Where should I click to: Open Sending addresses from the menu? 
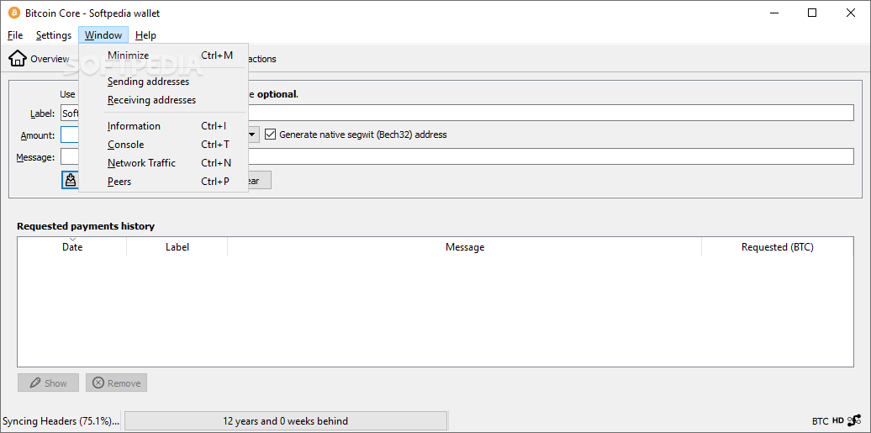[x=163, y=82]
